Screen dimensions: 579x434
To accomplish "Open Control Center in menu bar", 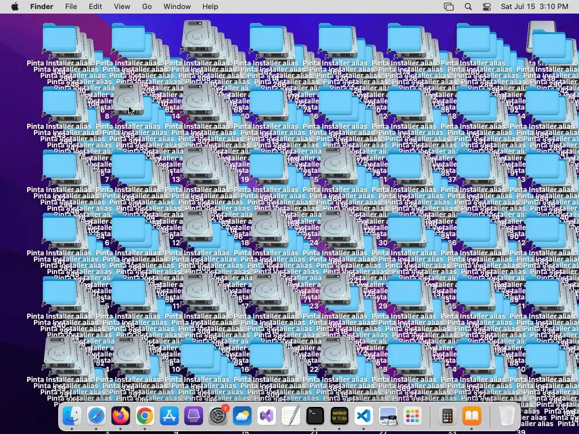I will (x=487, y=7).
